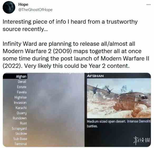Open the three-dot more options menu
The height and width of the screenshot is (148, 154).
point(148,4)
